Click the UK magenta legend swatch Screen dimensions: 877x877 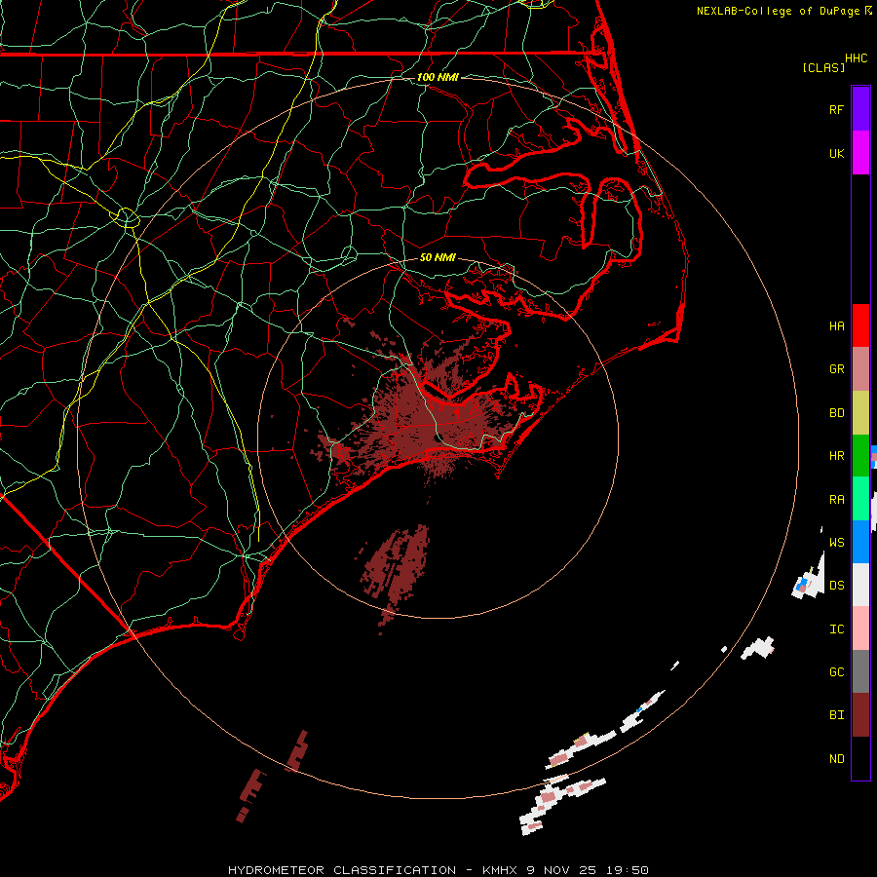pos(860,153)
